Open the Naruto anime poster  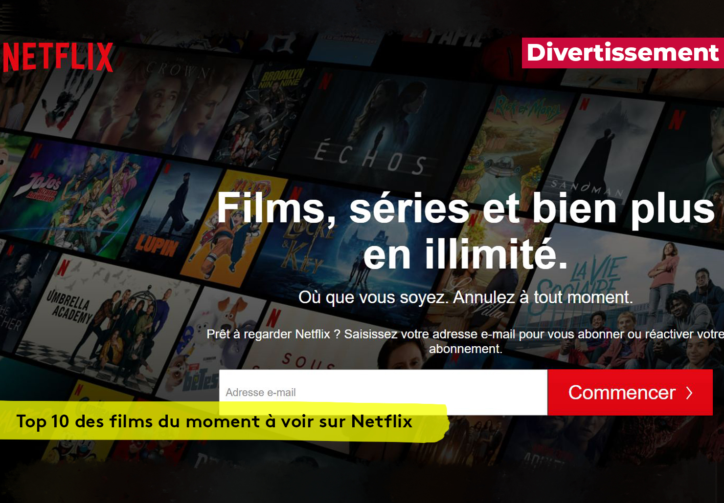pos(230,230)
